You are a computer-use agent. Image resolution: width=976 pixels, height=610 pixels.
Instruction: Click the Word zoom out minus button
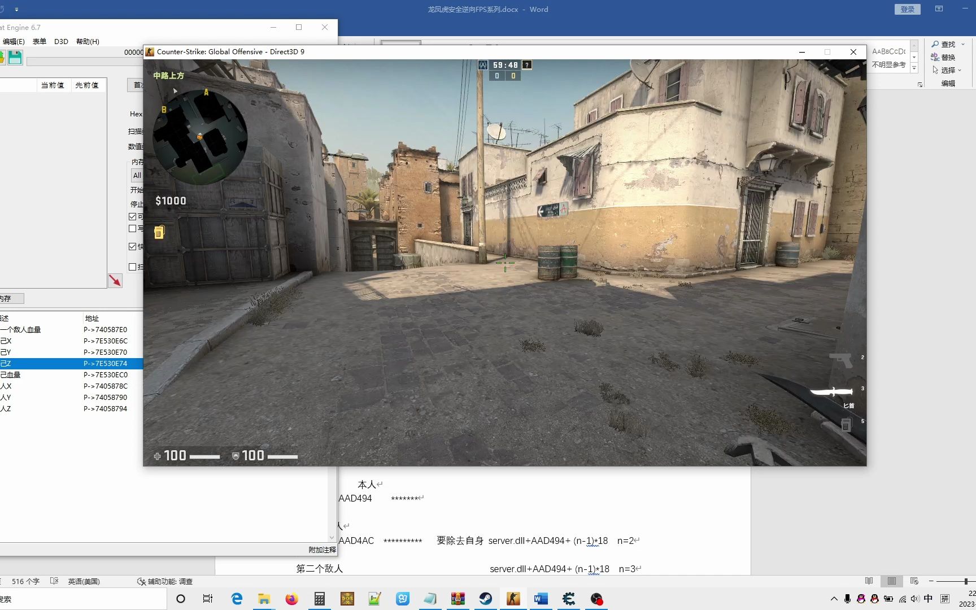click(931, 581)
